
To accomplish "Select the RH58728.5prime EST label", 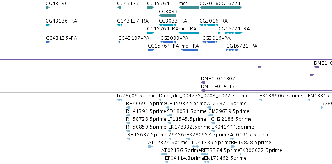I will [x=146, y=119].
